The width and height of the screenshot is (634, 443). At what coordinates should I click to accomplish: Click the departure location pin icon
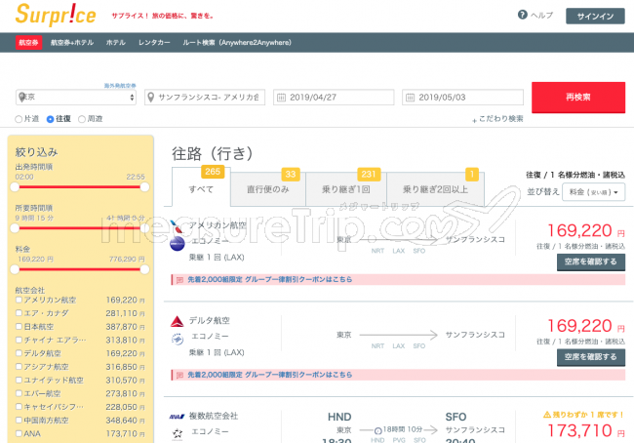[x=21, y=98]
